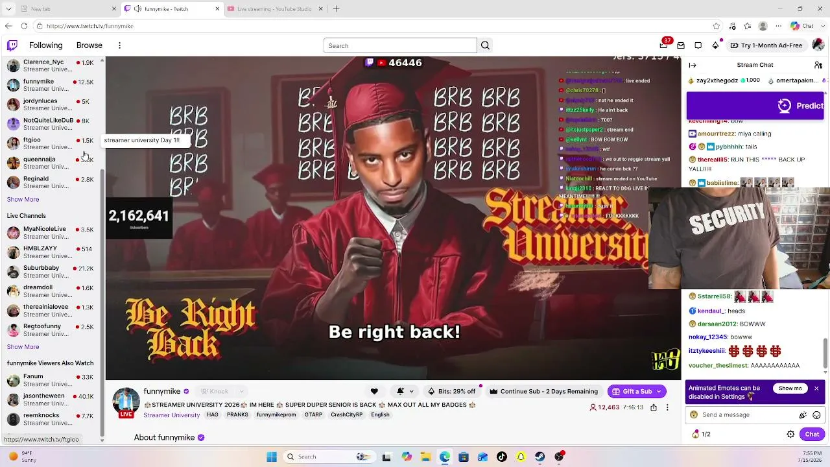Open the chat community users icon
830x467 pixels.
[x=818, y=65]
